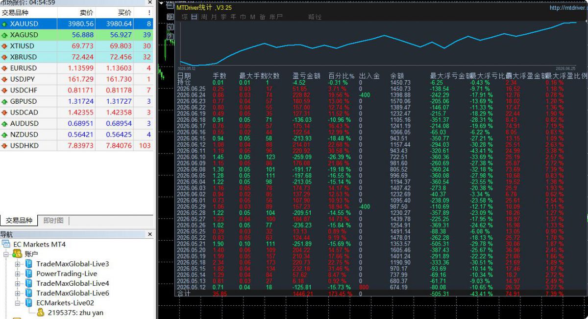
Task: Click the MTDriver minimize dash icon
Action: pyautogui.click(x=170, y=6)
